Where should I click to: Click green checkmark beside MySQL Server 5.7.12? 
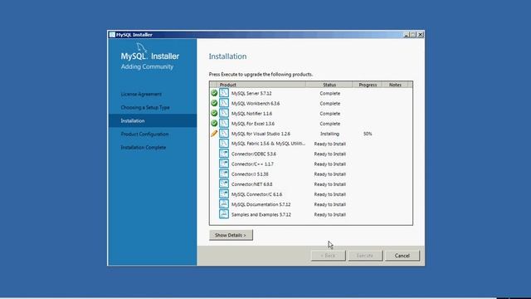coord(214,93)
